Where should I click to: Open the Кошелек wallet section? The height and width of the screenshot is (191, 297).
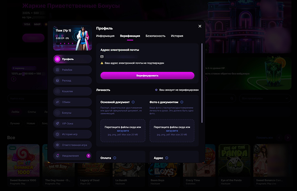(72, 91)
